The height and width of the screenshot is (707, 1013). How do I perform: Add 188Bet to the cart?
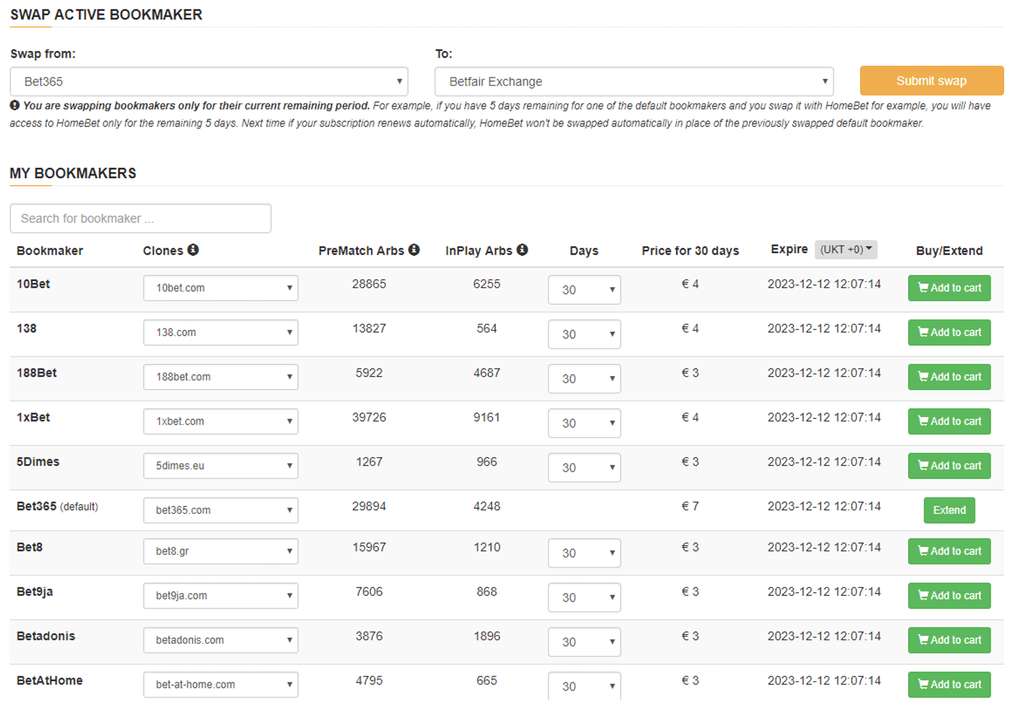coord(949,377)
